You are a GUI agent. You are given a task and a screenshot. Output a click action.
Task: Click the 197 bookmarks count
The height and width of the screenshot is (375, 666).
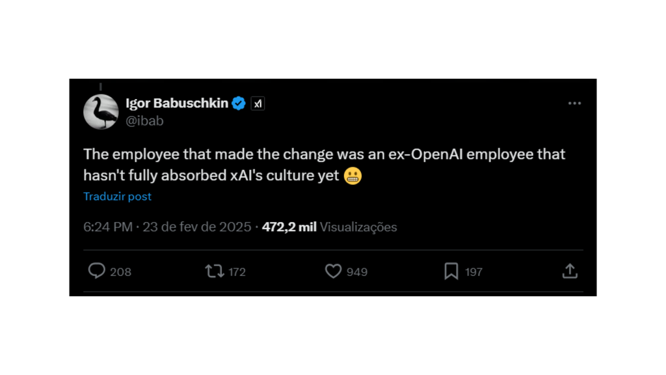(x=473, y=272)
